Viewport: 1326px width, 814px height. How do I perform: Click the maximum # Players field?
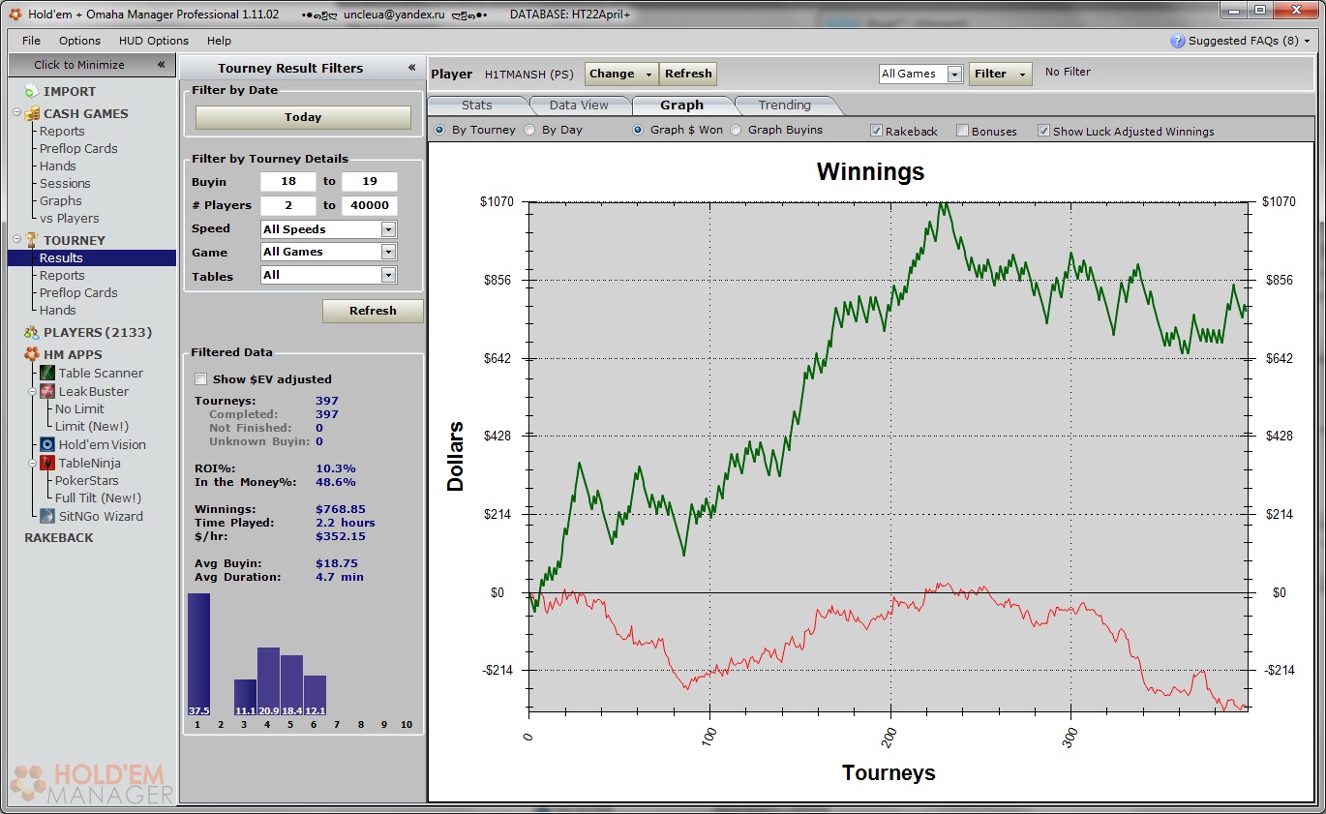370,205
